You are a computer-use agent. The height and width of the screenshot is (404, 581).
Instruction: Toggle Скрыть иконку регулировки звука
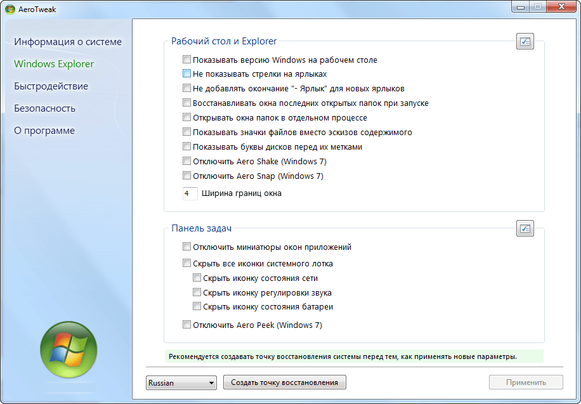(x=197, y=293)
